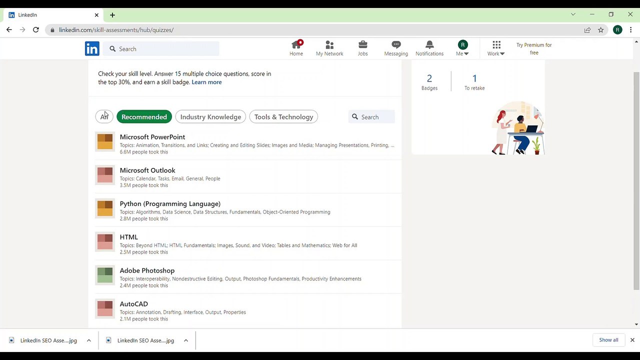Select the LinkedIn tab title
Viewport: 640px width, 360px height.
[27, 15]
